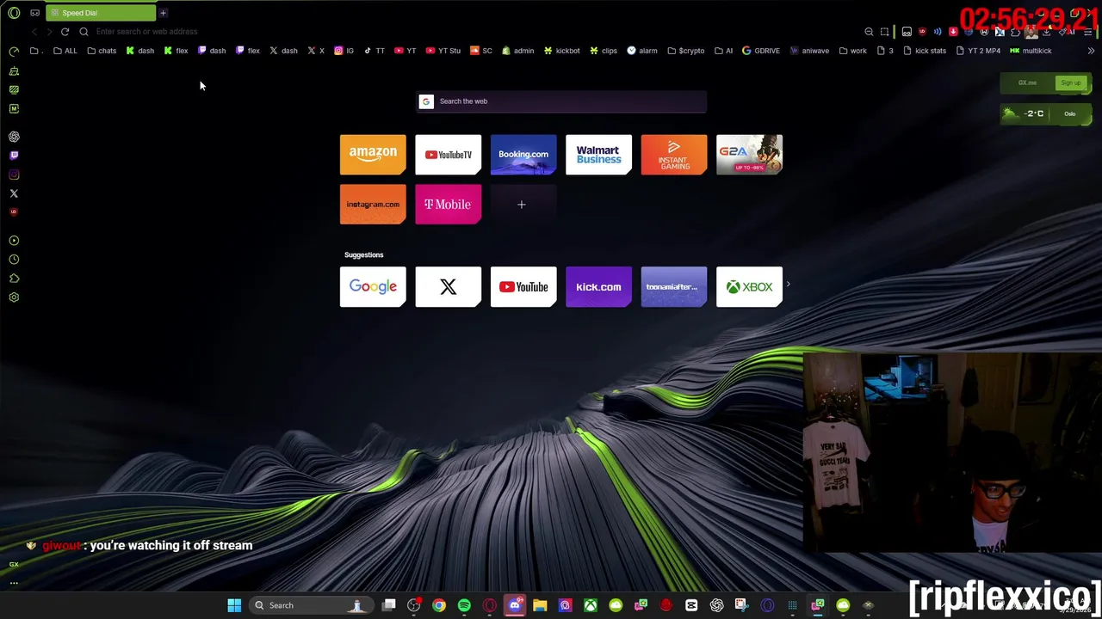Image resolution: width=1102 pixels, height=619 pixels.
Task: Expand the AI bookmarks folder
Action: click(x=723, y=51)
